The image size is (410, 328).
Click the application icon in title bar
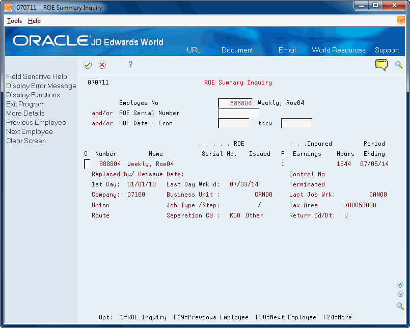point(8,8)
